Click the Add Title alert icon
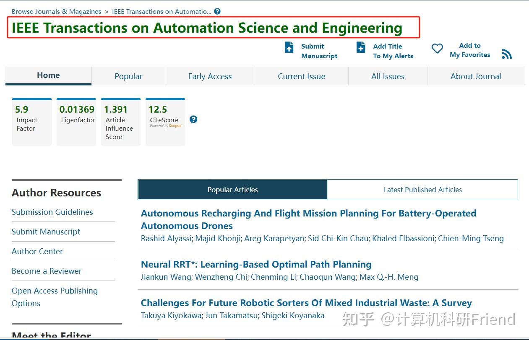The height and width of the screenshot is (340, 529). pos(361,47)
